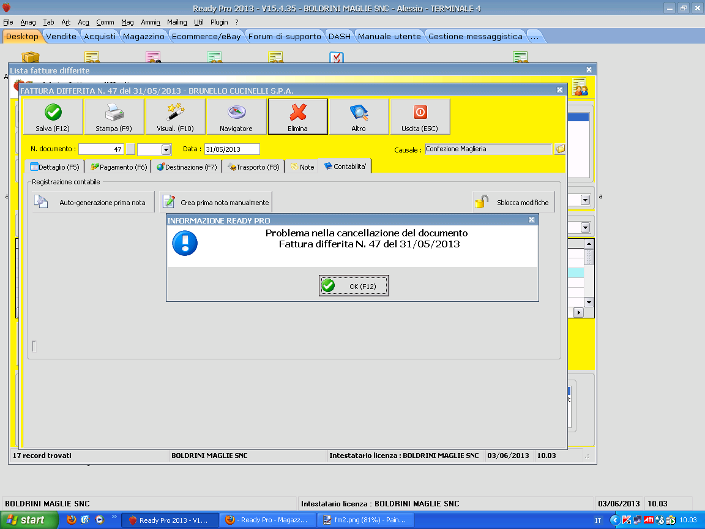Switch to Ecommerce/eBay main tab
The width and height of the screenshot is (705, 529).
(x=206, y=37)
